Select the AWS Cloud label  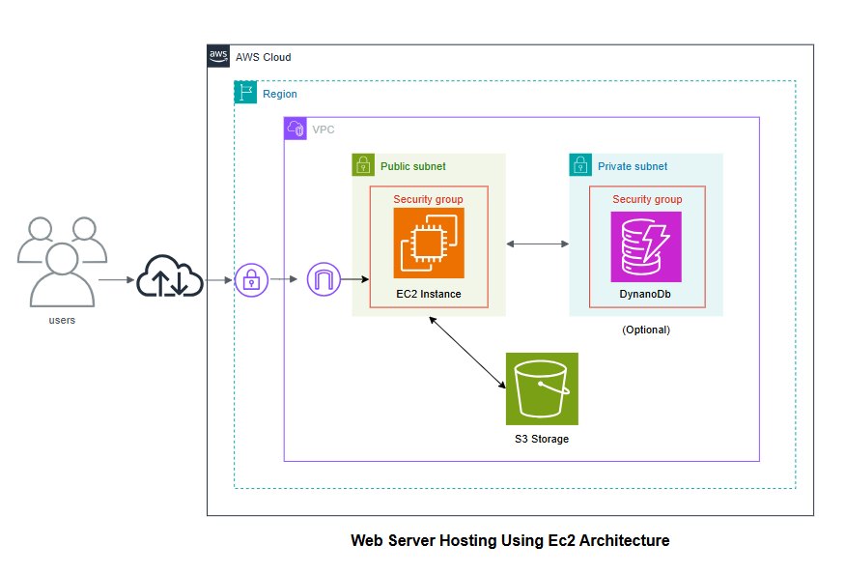tap(264, 56)
